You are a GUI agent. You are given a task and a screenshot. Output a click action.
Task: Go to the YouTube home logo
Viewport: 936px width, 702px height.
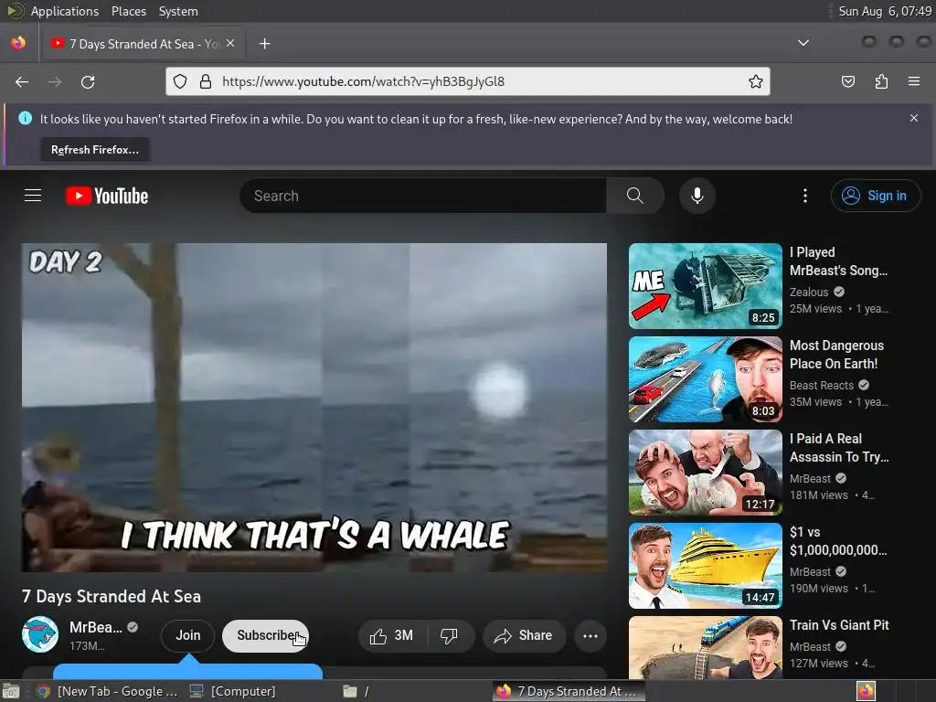[x=107, y=196]
